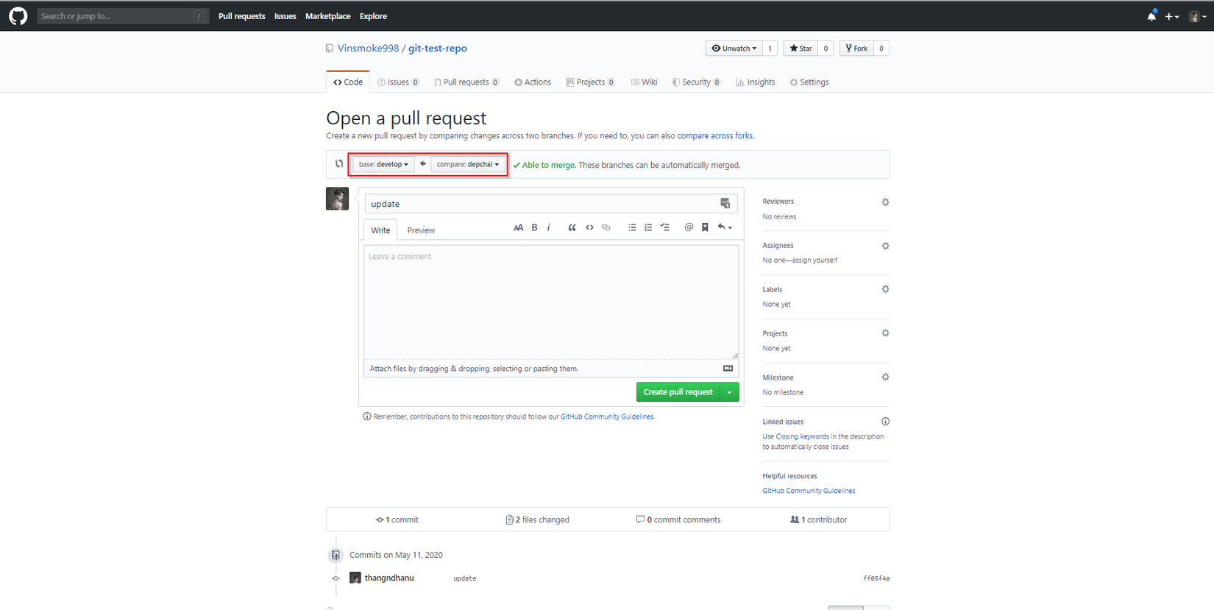Open the base: develop branch dropdown
Screen dimensions: 1214x610
(x=383, y=164)
